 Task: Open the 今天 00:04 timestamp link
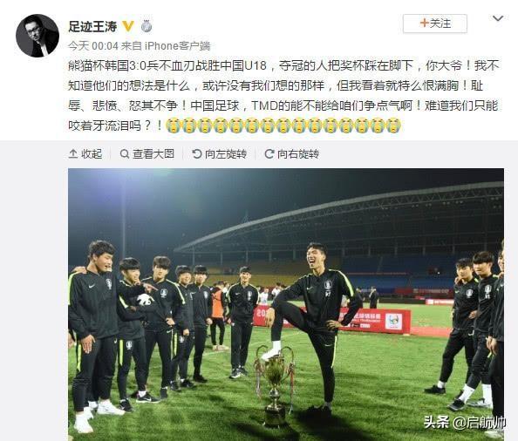click(93, 46)
